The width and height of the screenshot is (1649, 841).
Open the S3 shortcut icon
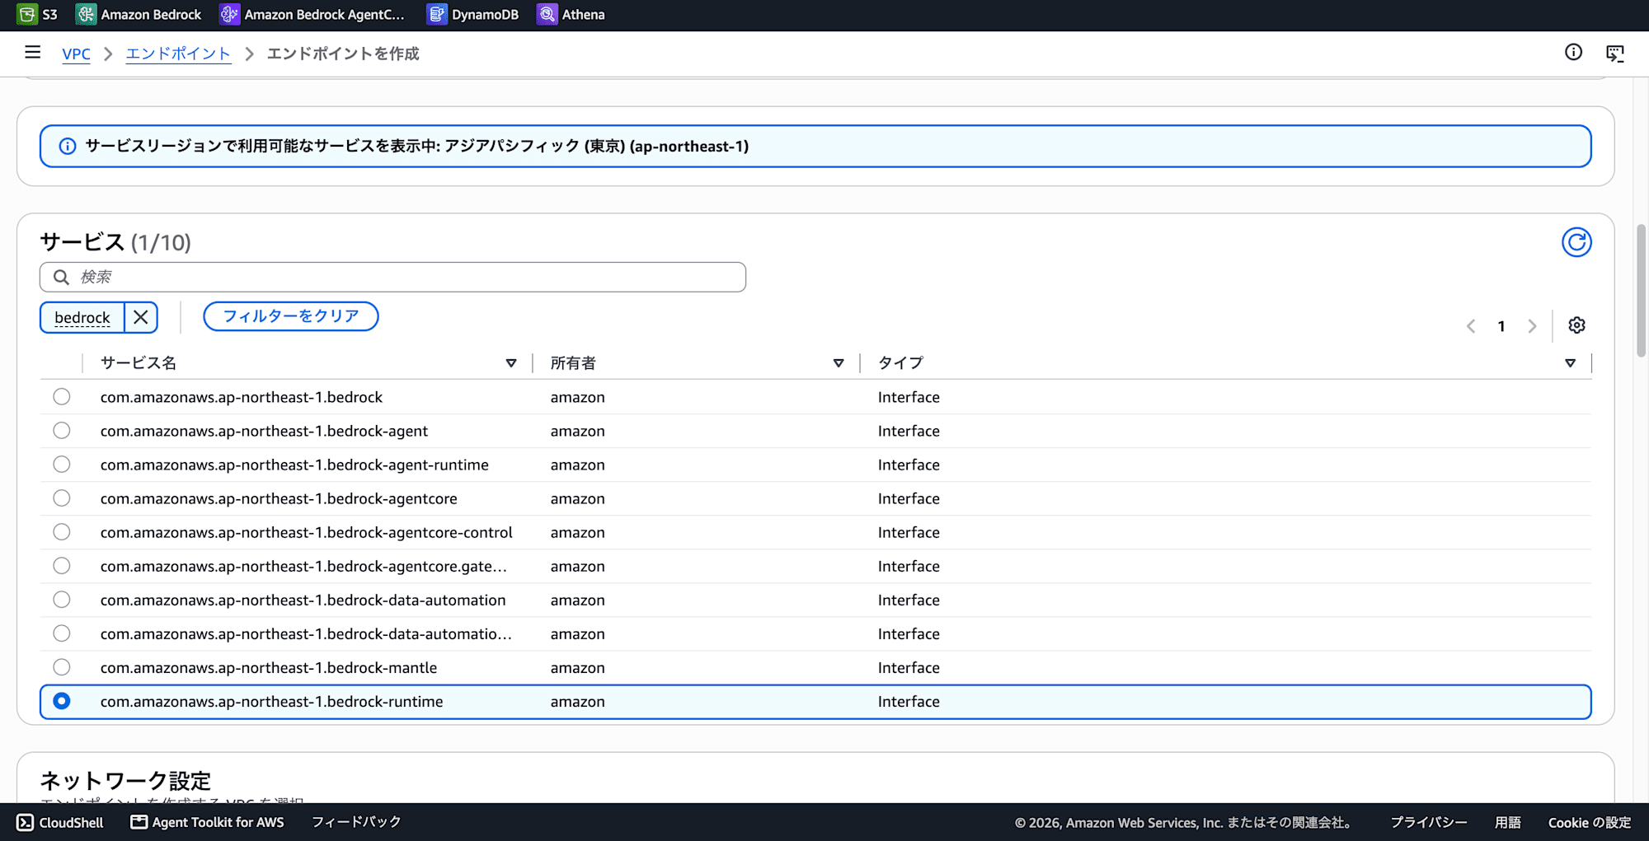(26, 14)
